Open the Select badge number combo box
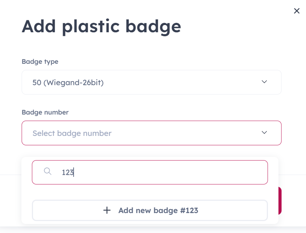This screenshot has width=306, height=233. pyautogui.click(x=152, y=133)
